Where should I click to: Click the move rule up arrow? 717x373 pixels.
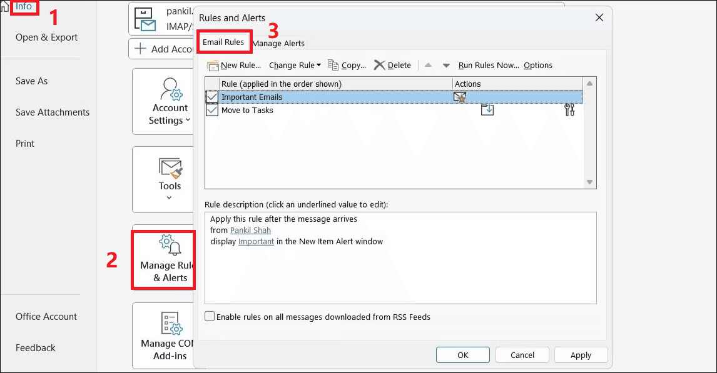pyautogui.click(x=428, y=65)
